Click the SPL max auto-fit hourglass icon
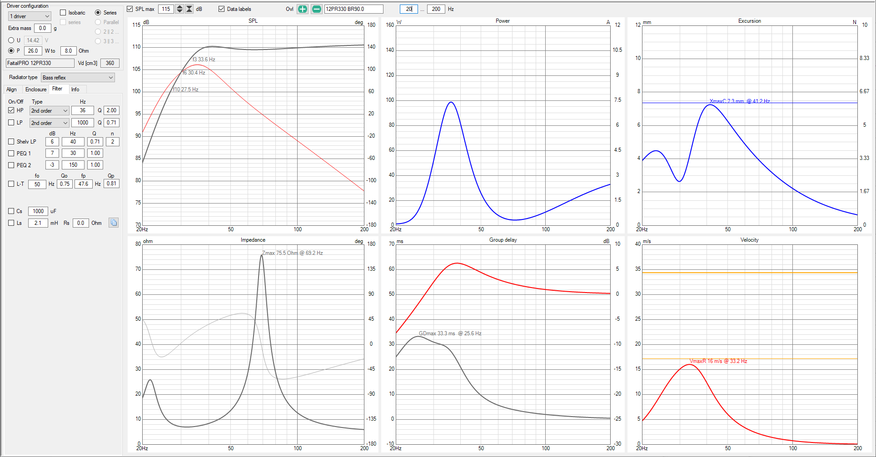This screenshot has width=876, height=457. (x=189, y=9)
